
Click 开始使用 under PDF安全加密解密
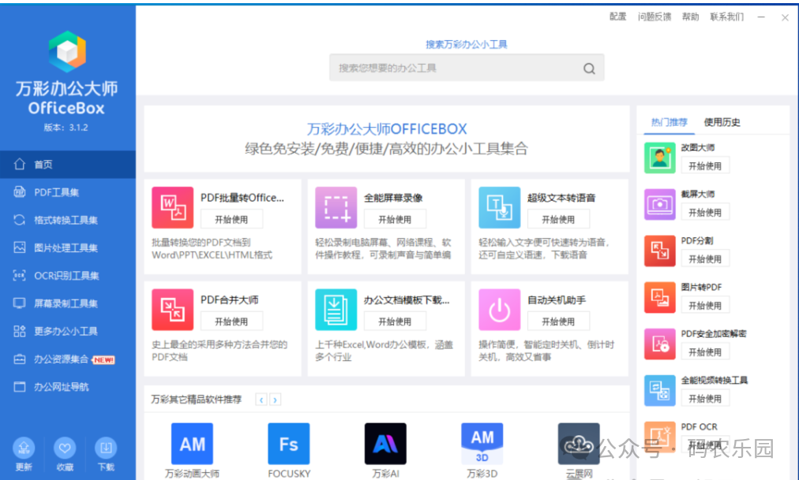tap(705, 352)
